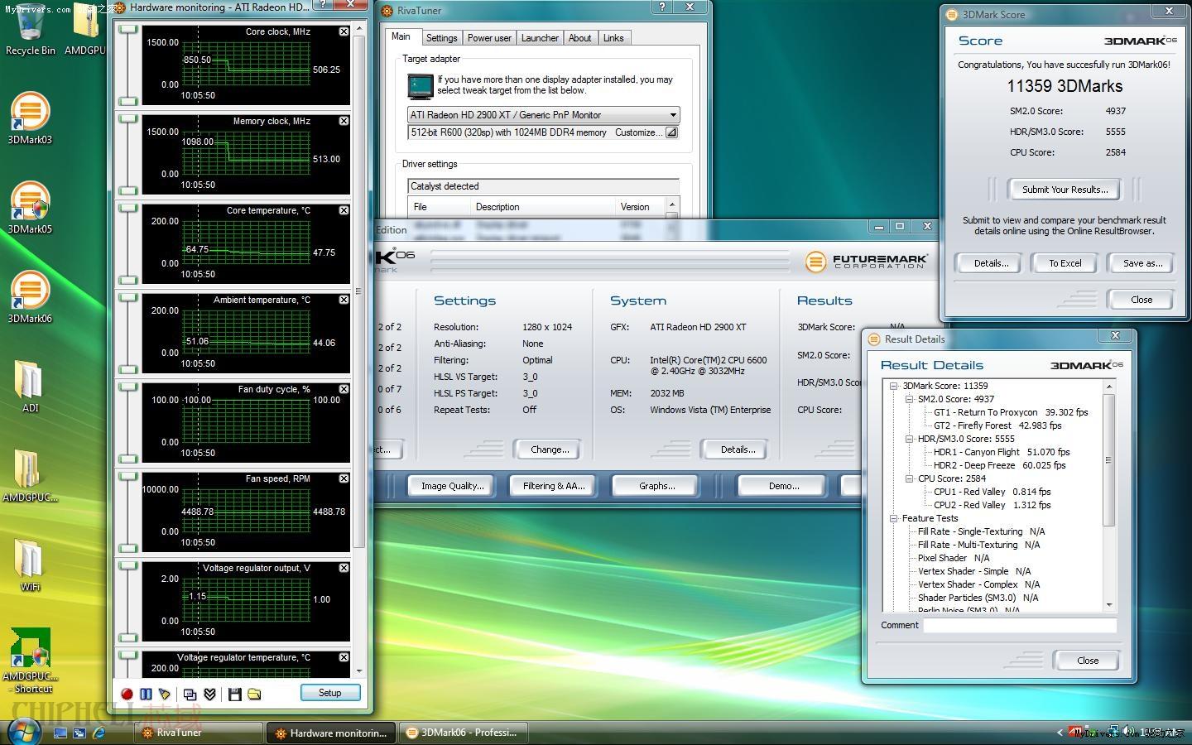Save monitoring data using the floppy disk icon
The height and width of the screenshot is (745, 1192).
(x=234, y=694)
